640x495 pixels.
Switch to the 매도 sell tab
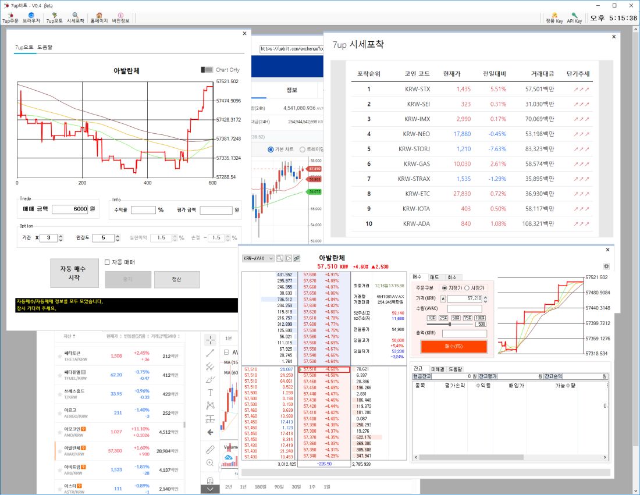(x=434, y=277)
